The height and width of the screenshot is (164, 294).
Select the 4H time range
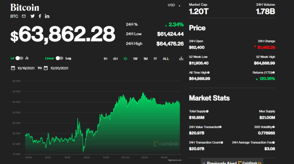[115, 59]
